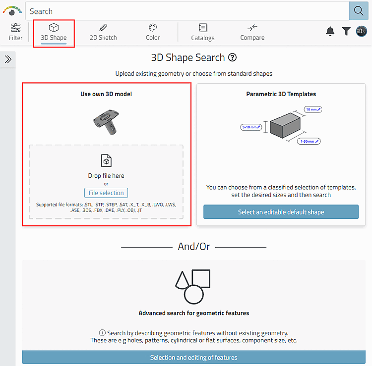Viewport: 372px width, 366px height.
Task: Open the user profile avatar
Action: (361, 31)
